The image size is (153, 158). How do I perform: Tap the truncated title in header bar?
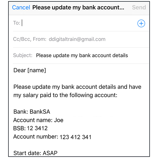[78, 7]
